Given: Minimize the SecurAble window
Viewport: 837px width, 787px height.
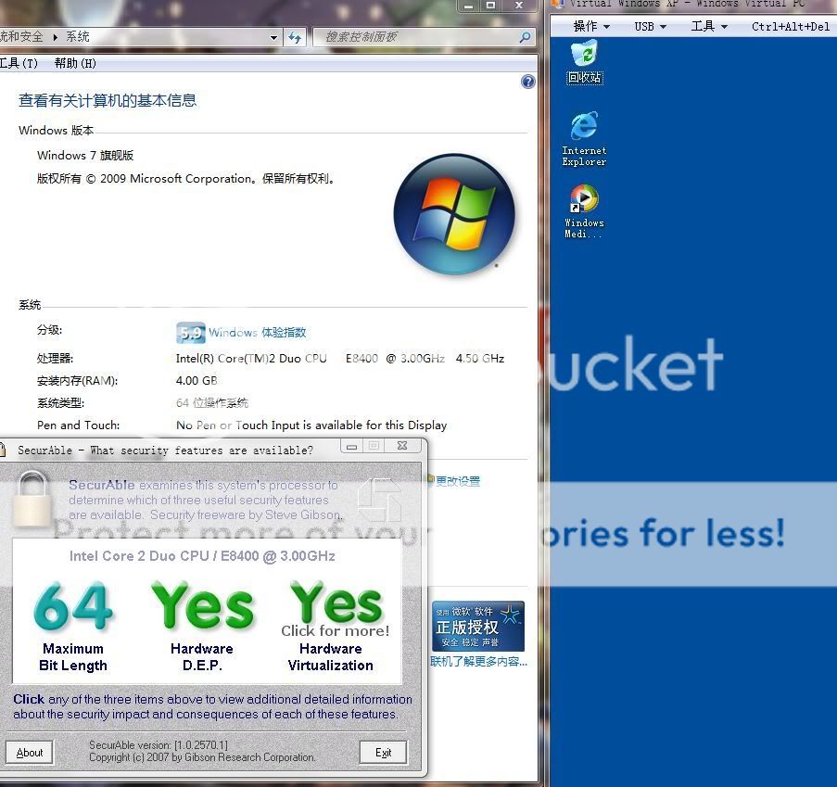Looking at the screenshot, I should [x=352, y=447].
